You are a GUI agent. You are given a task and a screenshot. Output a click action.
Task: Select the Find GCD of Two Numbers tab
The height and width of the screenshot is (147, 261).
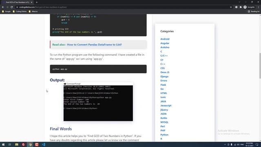(17, 2)
